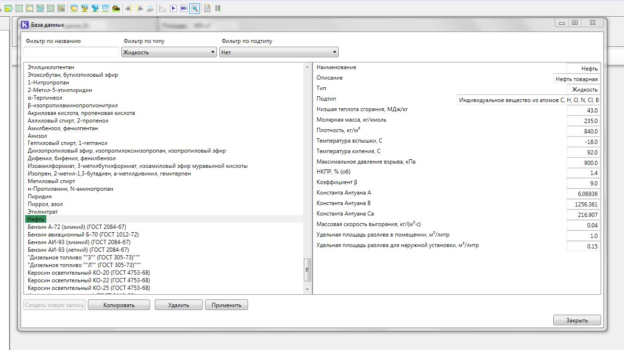Click the Копировать button

119,305
